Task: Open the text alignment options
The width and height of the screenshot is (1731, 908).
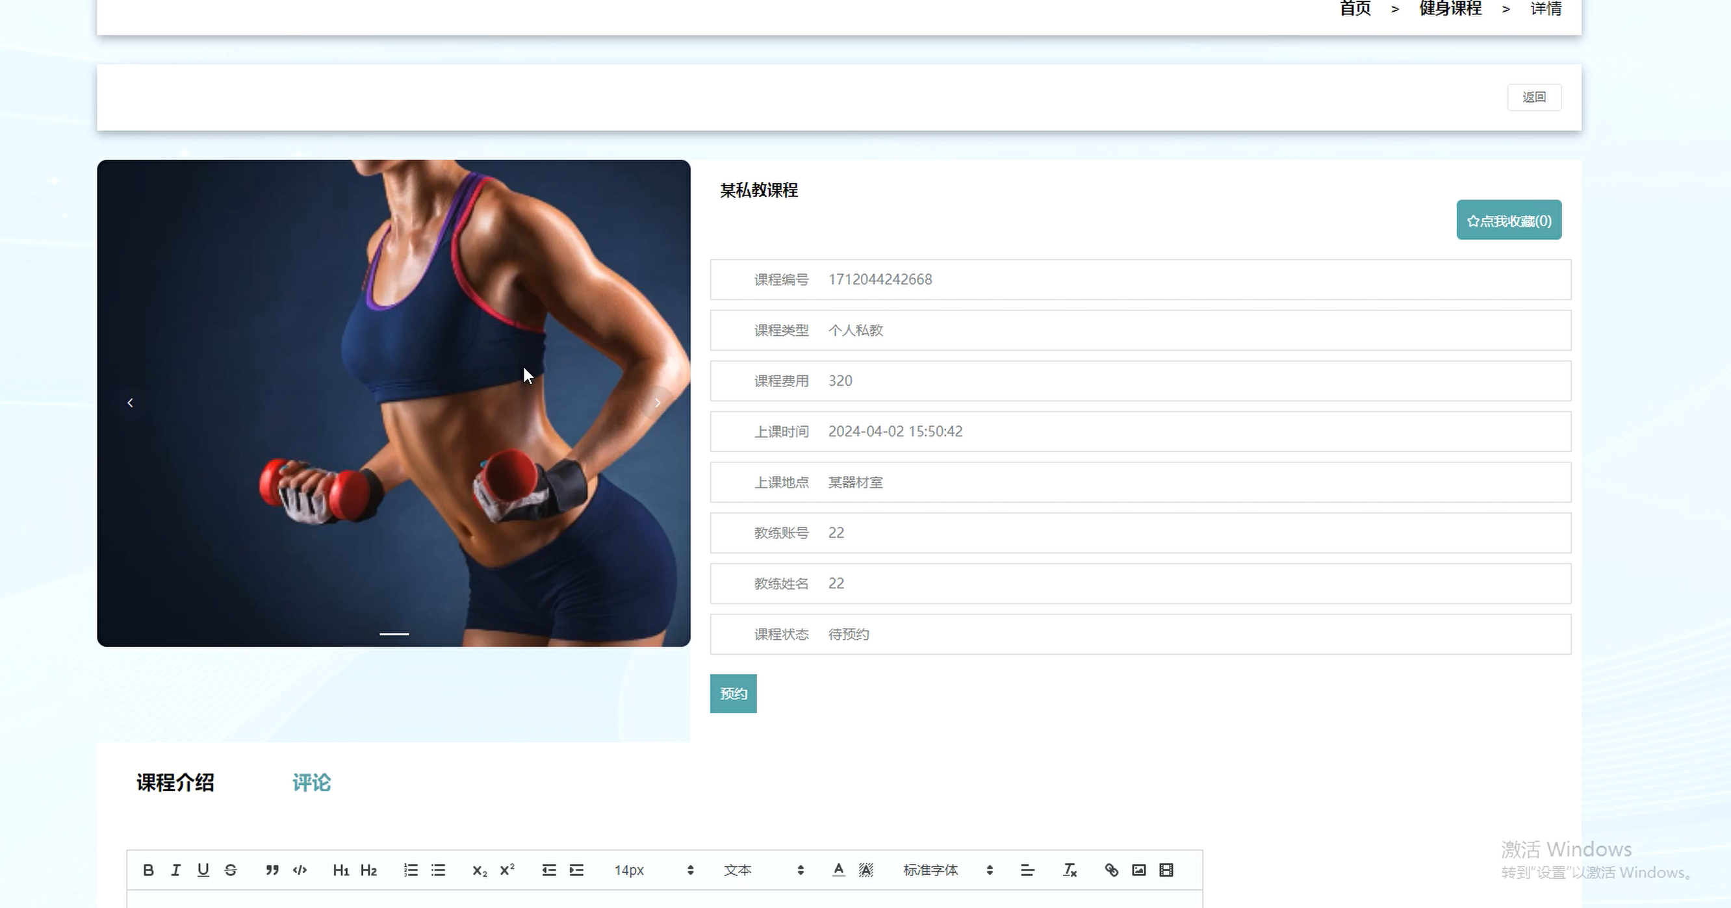Action: (x=1027, y=870)
